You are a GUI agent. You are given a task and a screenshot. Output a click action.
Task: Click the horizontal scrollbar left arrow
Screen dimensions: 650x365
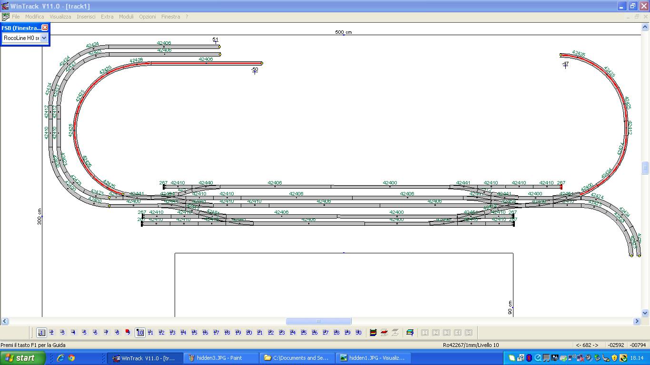click(4, 321)
